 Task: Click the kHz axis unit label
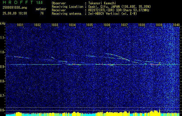[3, 23]
